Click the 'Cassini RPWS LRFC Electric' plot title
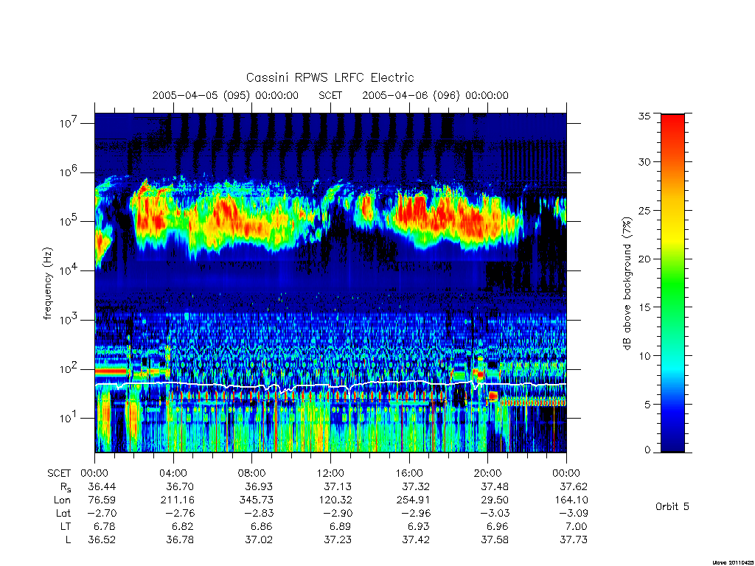 [x=330, y=77]
